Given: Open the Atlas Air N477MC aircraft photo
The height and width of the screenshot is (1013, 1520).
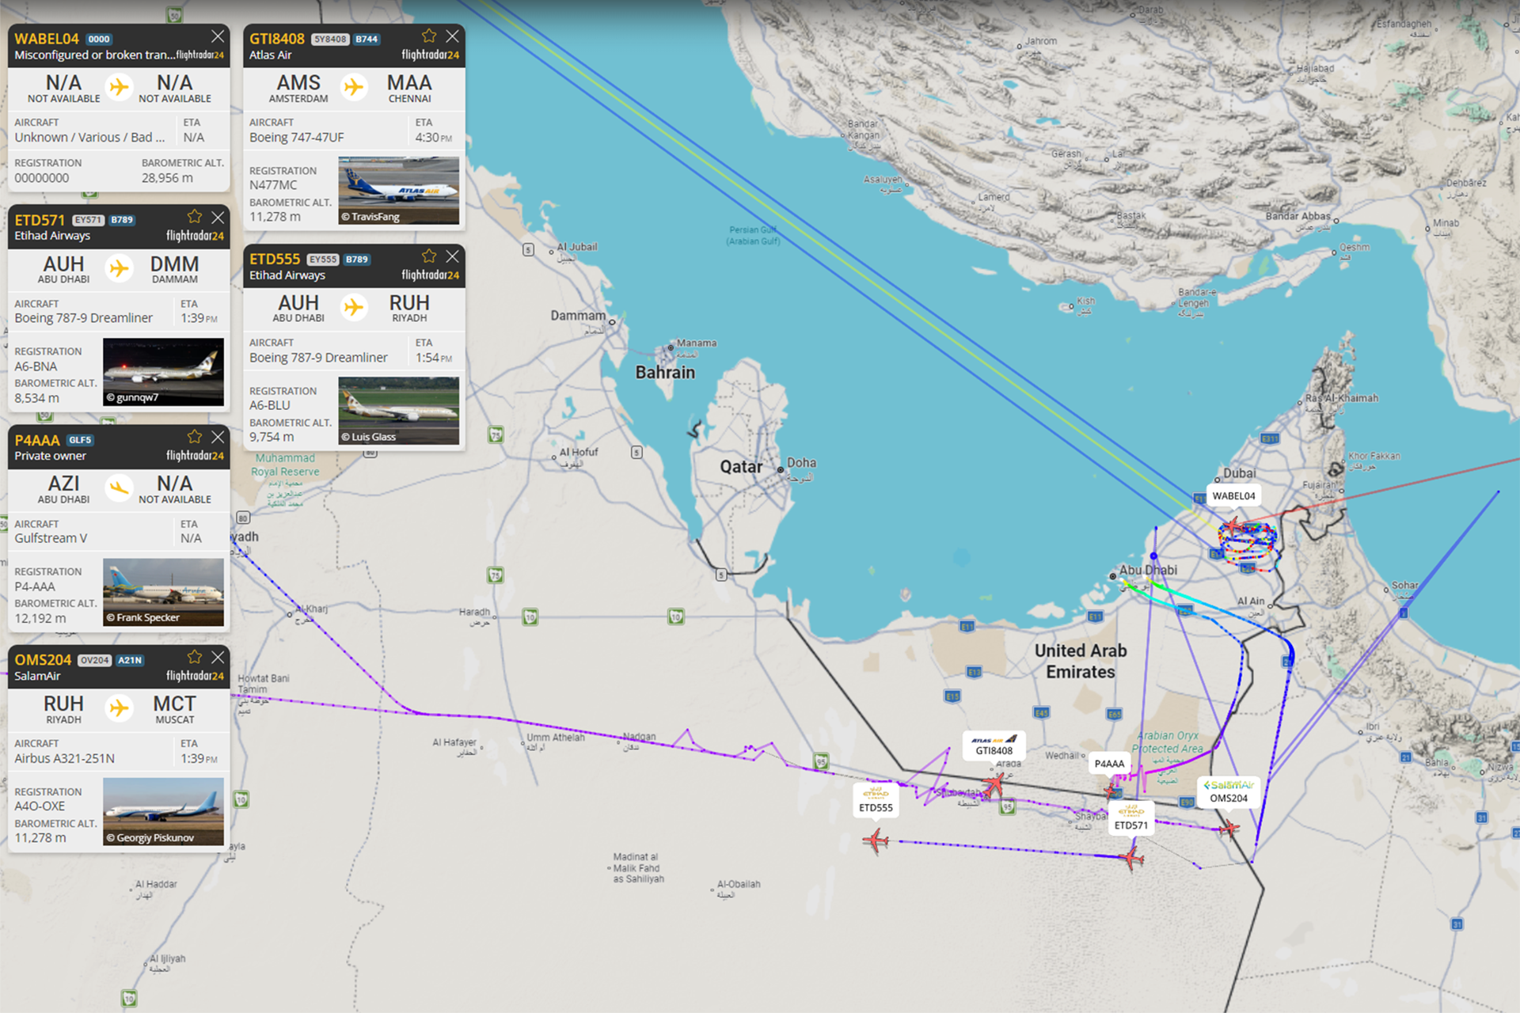Looking at the screenshot, I should (398, 190).
